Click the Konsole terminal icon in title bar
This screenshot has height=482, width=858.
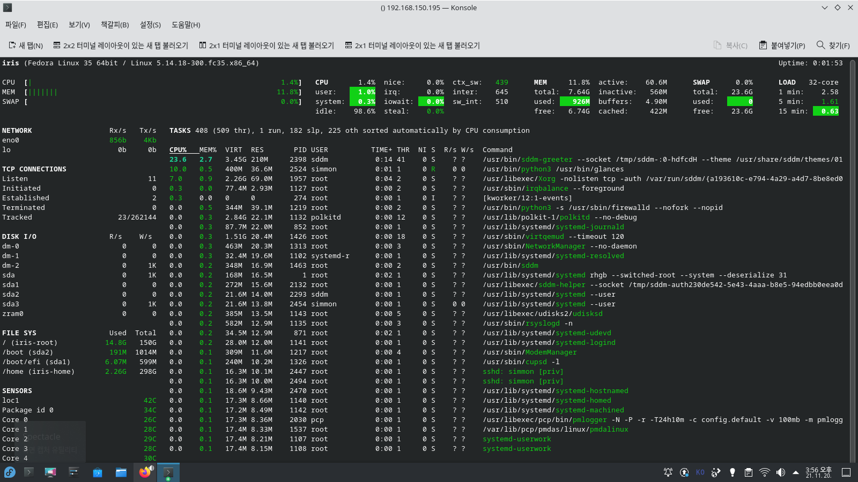pyautogui.click(x=8, y=7)
